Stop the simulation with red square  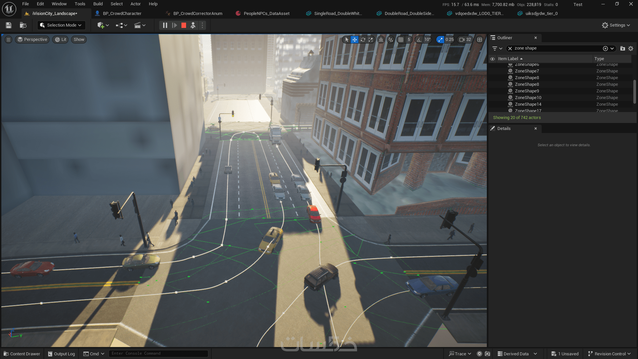pos(184,25)
